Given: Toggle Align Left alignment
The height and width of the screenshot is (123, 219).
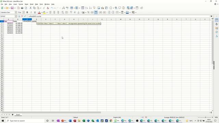Looking at the screenshot, I should click(50, 12).
